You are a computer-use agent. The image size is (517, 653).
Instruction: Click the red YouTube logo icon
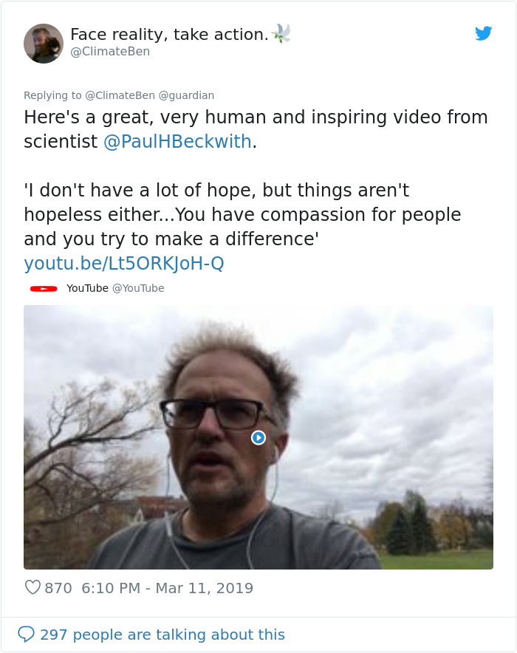pyautogui.click(x=44, y=288)
